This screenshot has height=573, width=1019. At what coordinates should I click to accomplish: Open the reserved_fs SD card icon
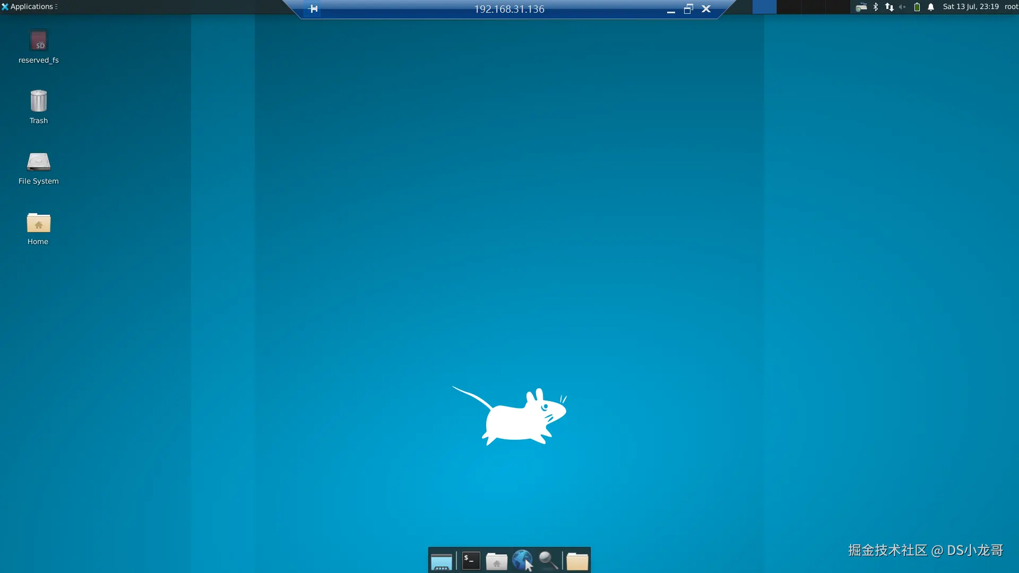tap(38, 41)
